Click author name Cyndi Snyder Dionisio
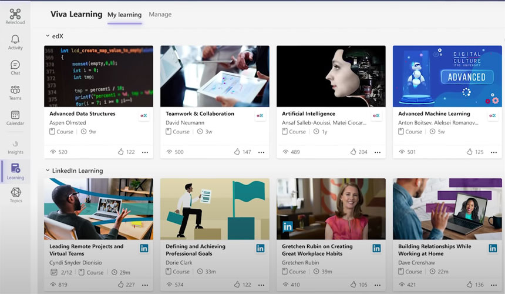This screenshot has height=294, width=505. tap(75, 262)
